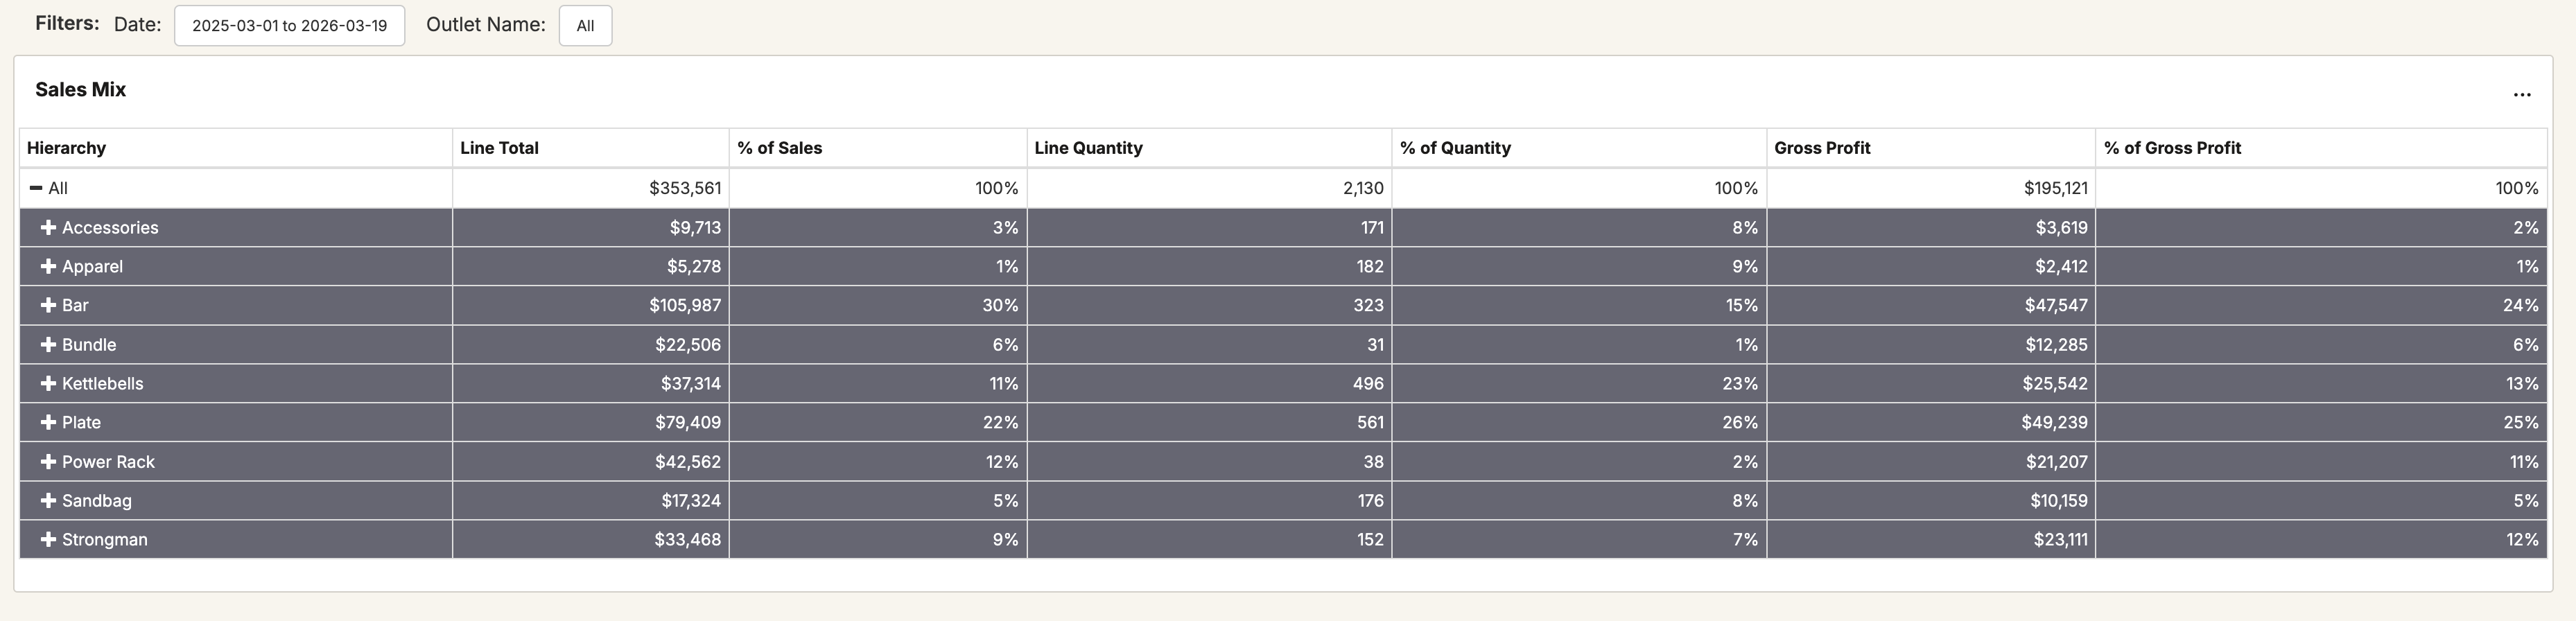Click the Gross Profit column header

coord(1821,148)
